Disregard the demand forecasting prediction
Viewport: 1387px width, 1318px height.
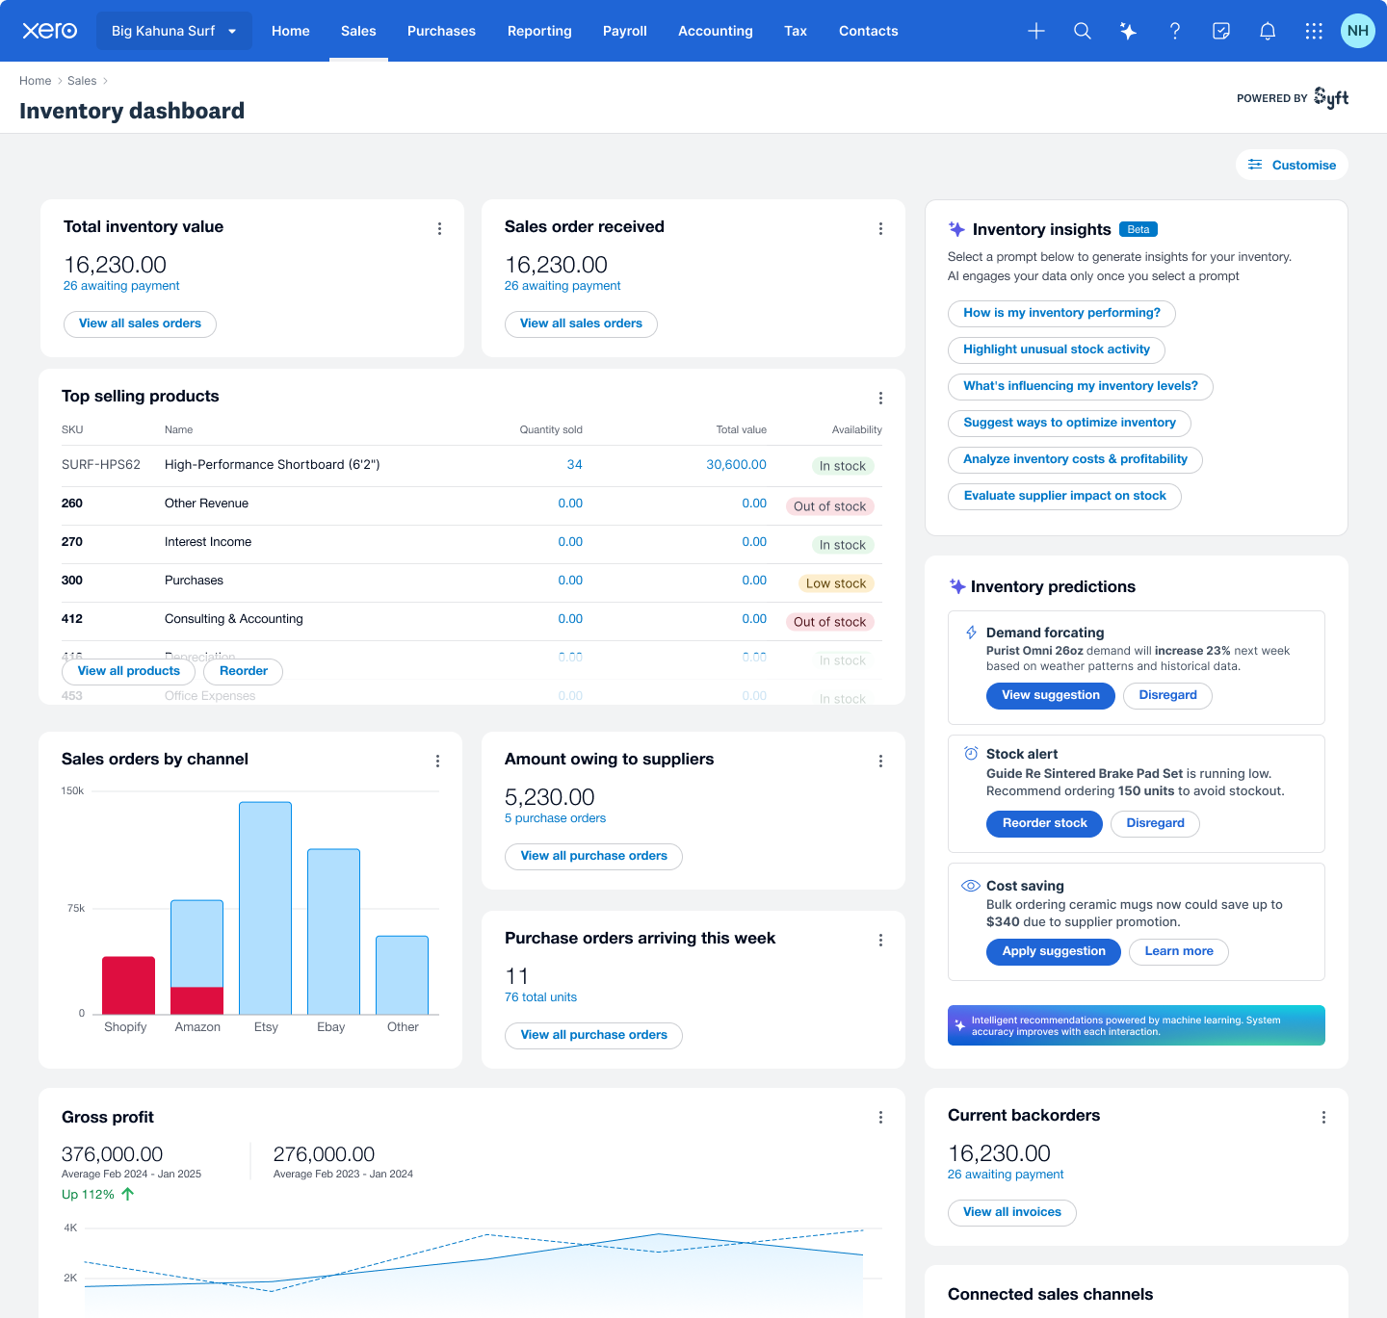1167,696
